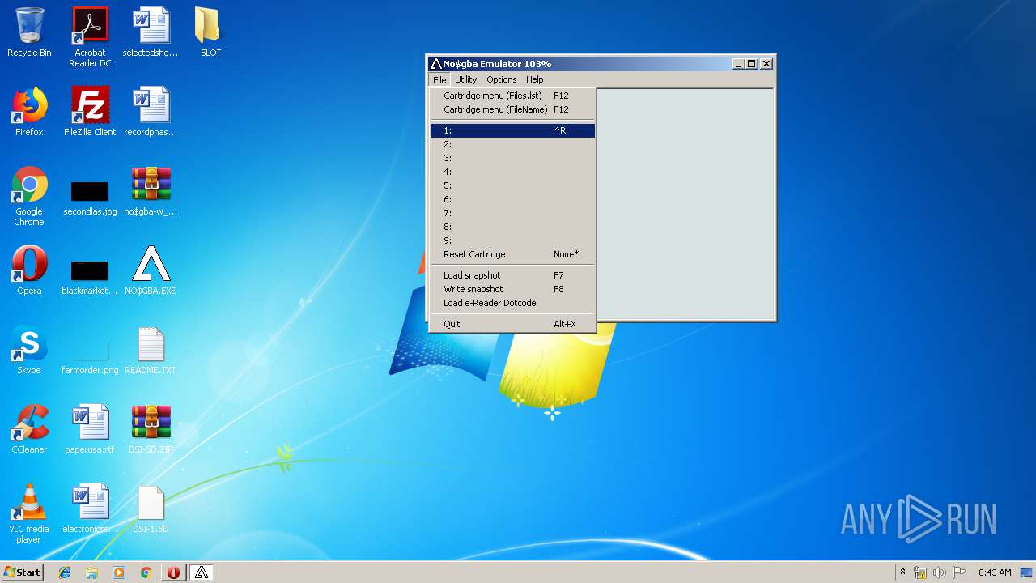Choose Cartridge menu (Files.lst)
Image resolution: width=1036 pixels, height=583 pixels.
point(512,96)
